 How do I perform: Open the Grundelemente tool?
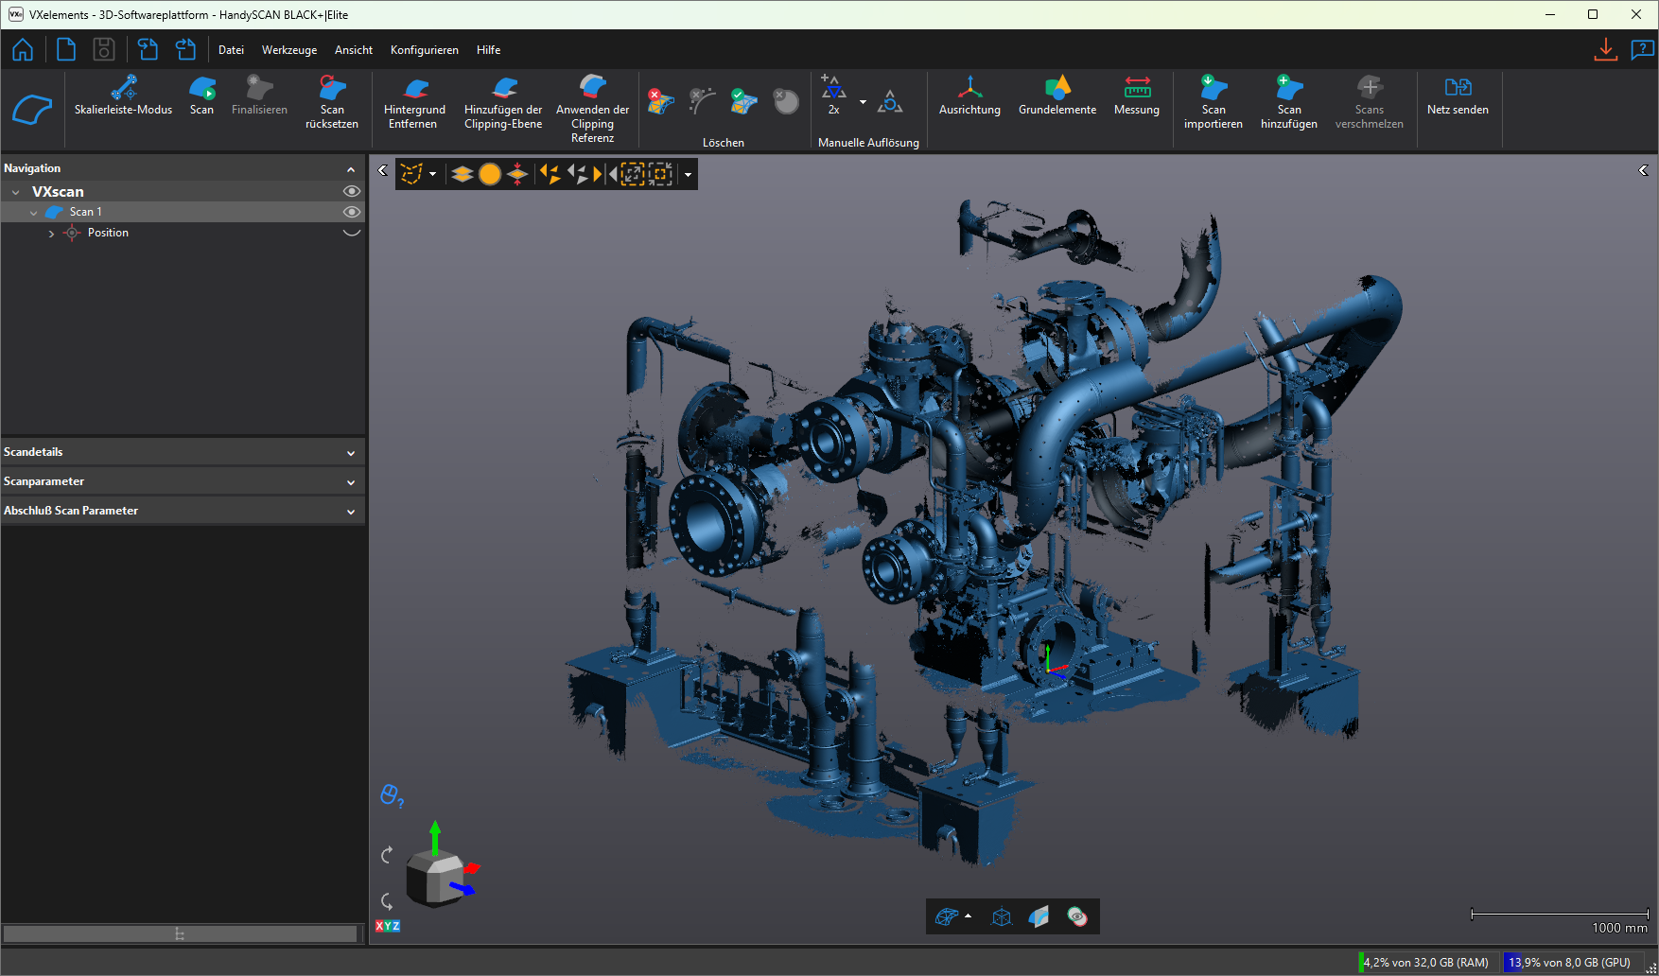point(1057,89)
